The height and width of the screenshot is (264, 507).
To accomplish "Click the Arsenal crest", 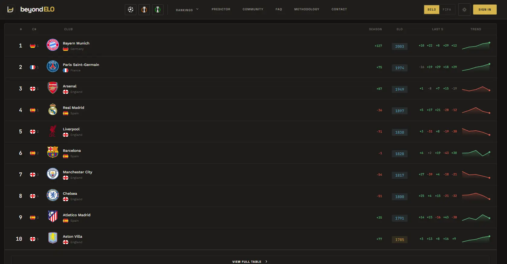I will click(x=53, y=88).
